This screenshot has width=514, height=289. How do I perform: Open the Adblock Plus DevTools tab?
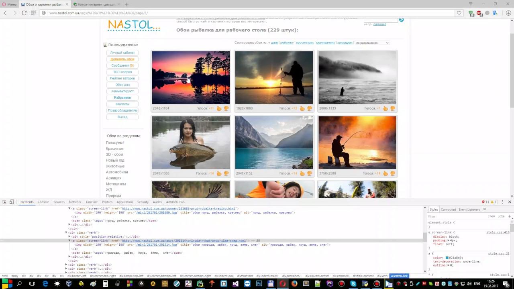coord(175,202)
